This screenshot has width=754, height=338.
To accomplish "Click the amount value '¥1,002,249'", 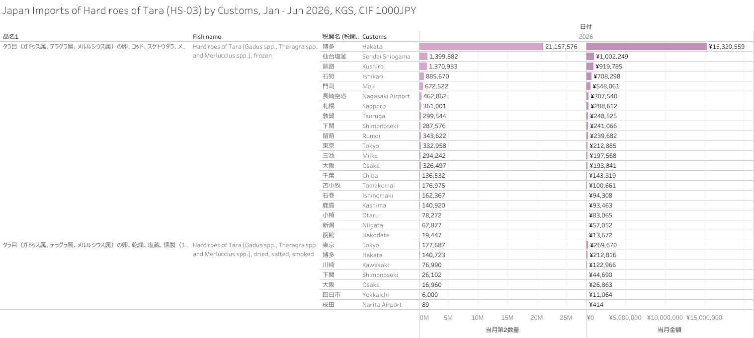I will (x=612, y=56).
